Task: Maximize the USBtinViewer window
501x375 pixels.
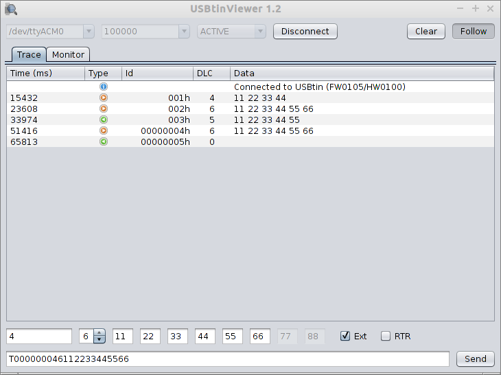Action: coord(476,9)
